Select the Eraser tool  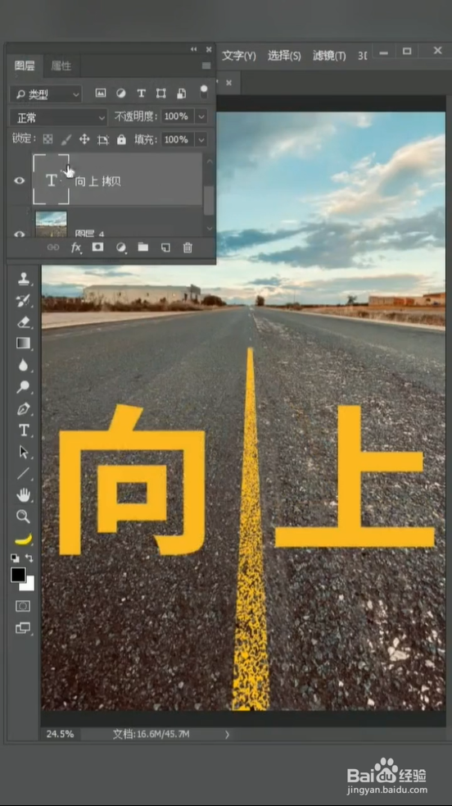24,322
